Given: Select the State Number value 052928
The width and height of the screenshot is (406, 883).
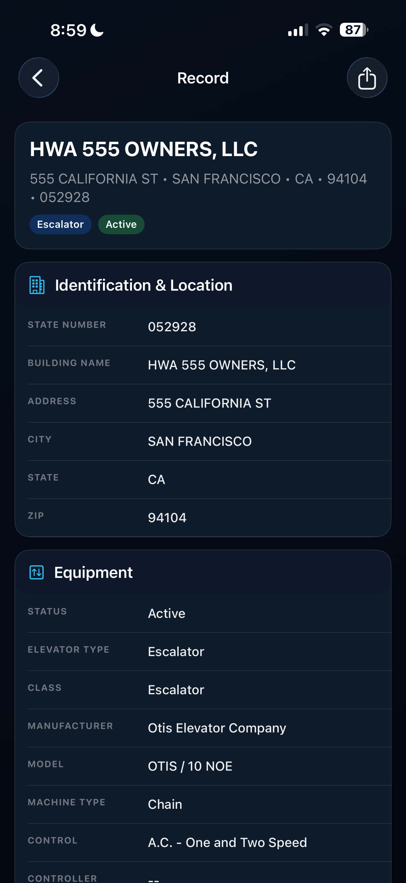Looking at the screenshot, I should pos(172,327).
